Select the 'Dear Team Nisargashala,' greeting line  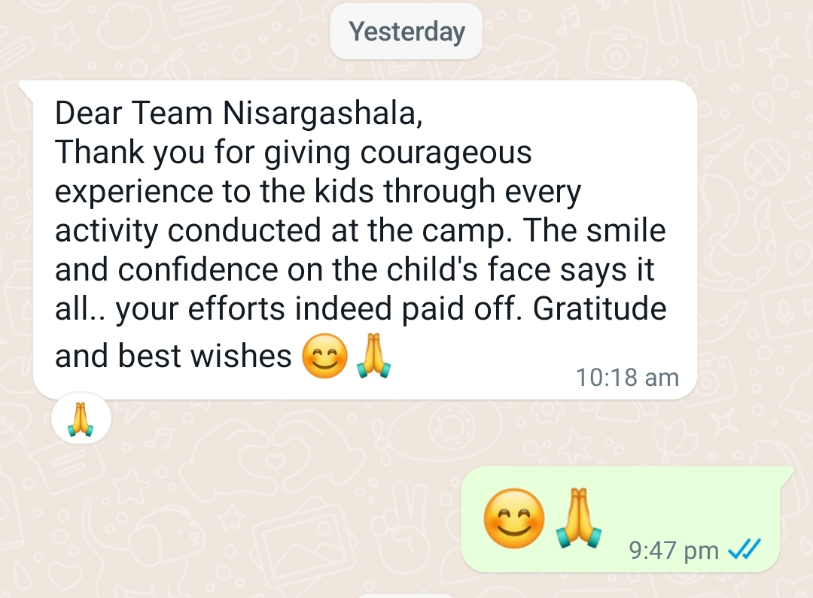239,113
